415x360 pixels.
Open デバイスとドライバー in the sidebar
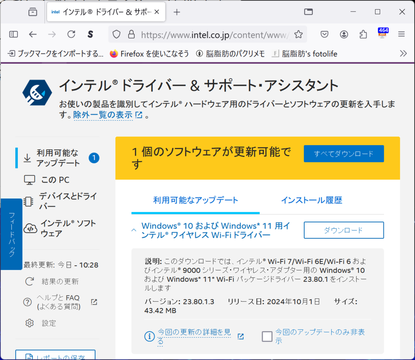click(x=60, y=201)
